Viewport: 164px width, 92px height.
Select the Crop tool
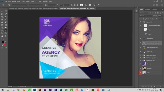coord(2,17)
